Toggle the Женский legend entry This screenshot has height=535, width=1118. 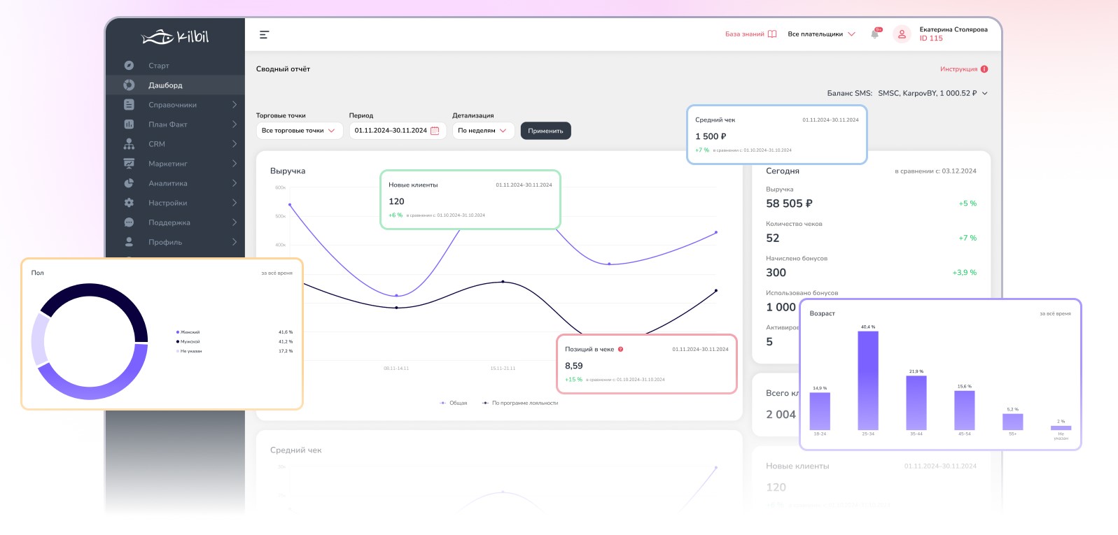(188, 332)
